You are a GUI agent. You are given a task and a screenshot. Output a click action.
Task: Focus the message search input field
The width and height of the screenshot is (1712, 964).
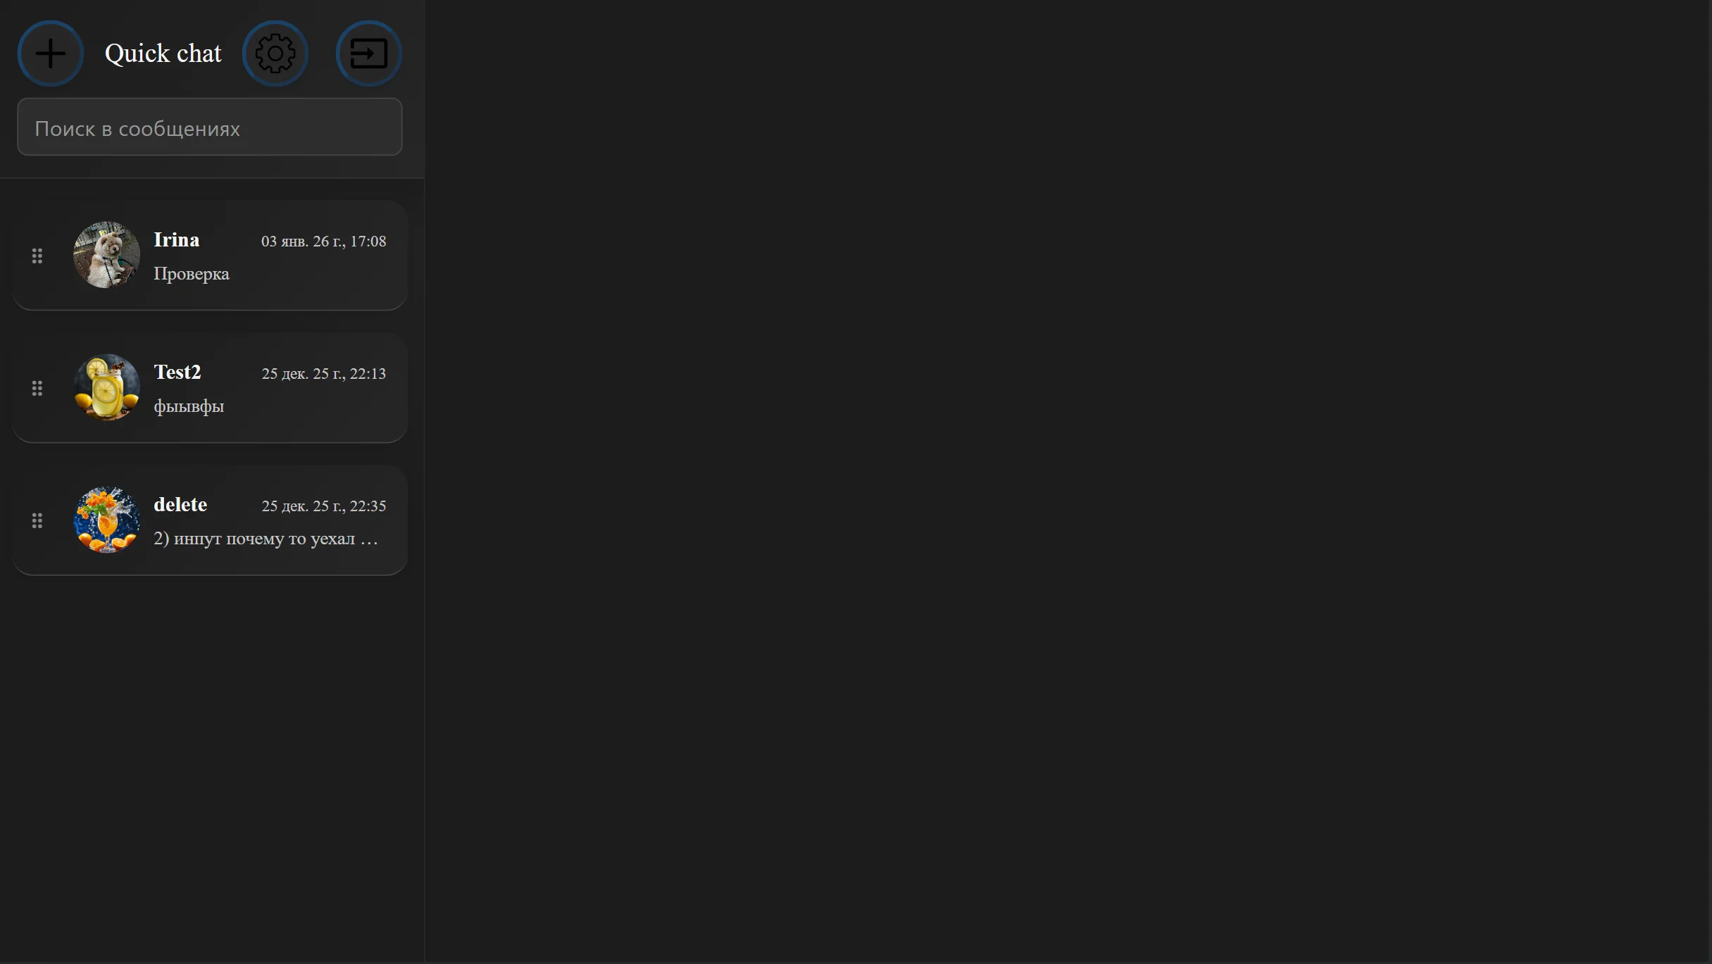point(210,127)
